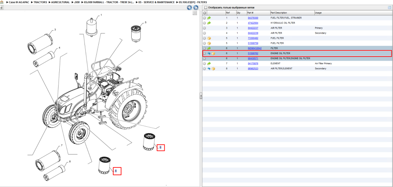The image size is (393, 187).
Task: Select the 'Air Filter Primary' usage text
Action: click(323, 63)
